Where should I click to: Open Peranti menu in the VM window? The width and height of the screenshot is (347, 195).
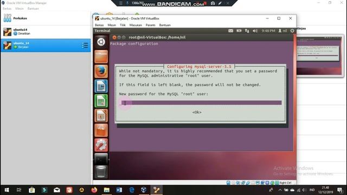pyautogui.click(x=151, y=25)
